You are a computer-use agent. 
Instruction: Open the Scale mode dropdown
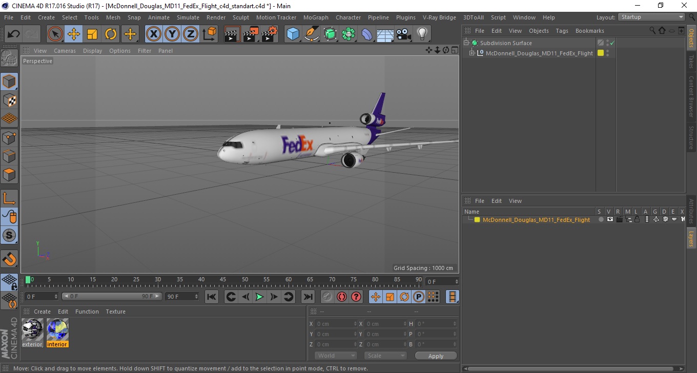(x=385, y=356)
